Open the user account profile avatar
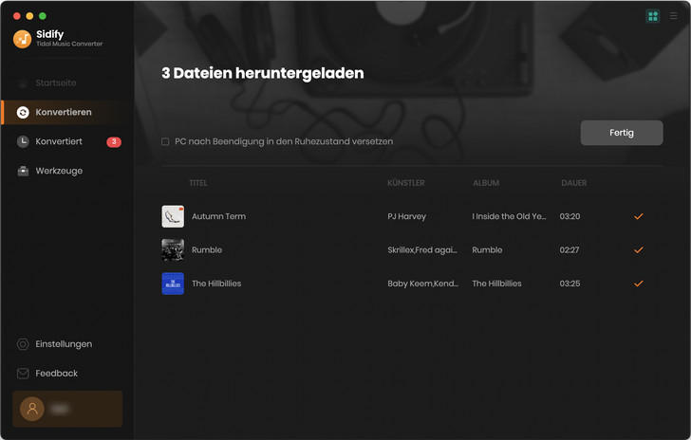Image resolution: width=691 pixels, height=440 pixels. 32,409
